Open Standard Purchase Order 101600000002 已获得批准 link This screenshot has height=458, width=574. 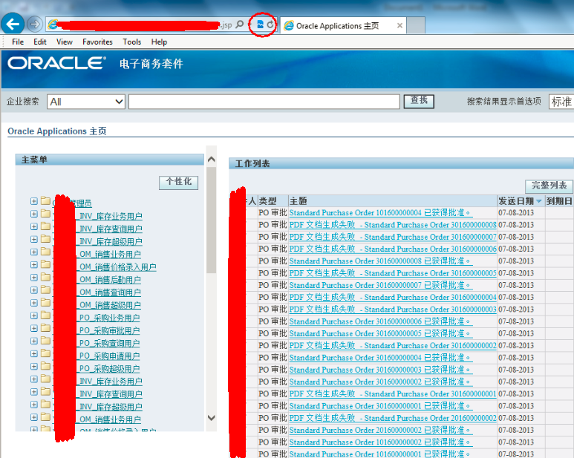click(x=379, y=442)
